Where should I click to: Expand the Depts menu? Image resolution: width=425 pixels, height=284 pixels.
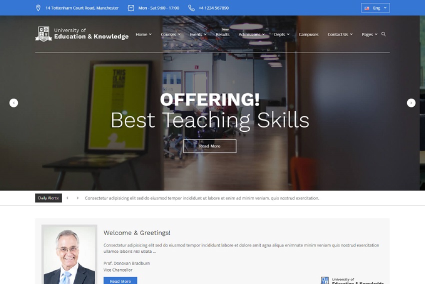pos(281,34)
